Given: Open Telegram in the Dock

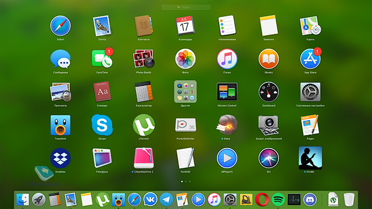Looking at the screenshot, I should pyautogui.click(x=166, y=200).
